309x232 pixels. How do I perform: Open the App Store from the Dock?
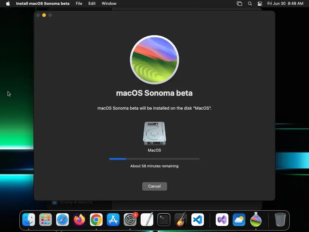click(x=113, y=220)
